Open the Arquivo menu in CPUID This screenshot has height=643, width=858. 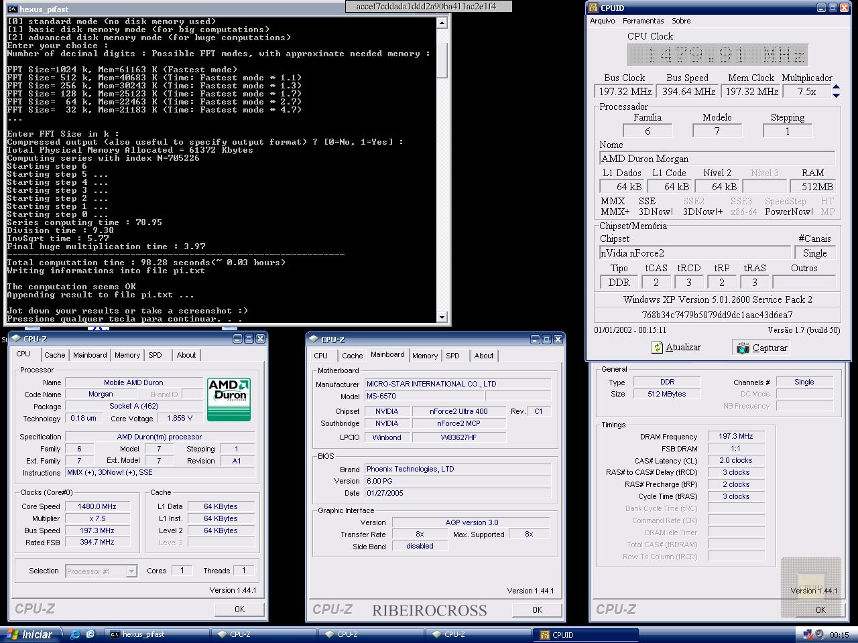coord(603,21)
